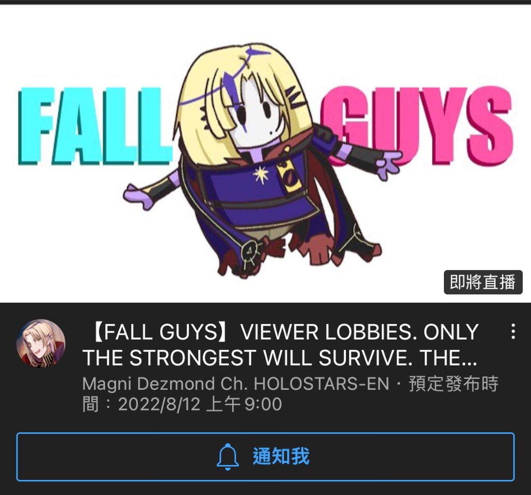The width and height of the screenshot is (531, 495).
Task: Click the star emblem on character's chest
Action: [x=261, y=175]
